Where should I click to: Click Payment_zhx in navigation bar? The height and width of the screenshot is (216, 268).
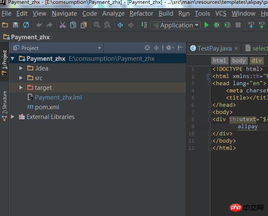[30, 37]
